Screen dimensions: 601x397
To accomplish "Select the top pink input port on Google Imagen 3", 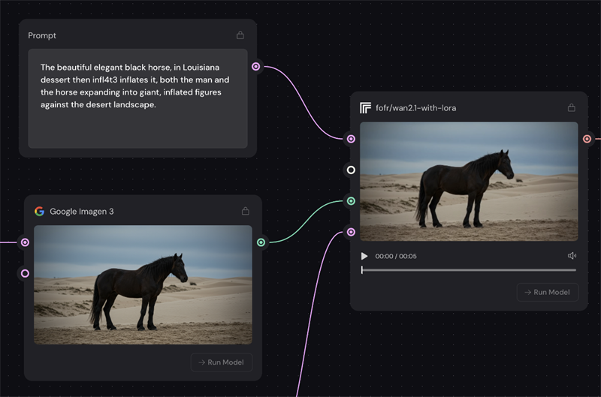I will pyautogui.click(x=25, y=242).
